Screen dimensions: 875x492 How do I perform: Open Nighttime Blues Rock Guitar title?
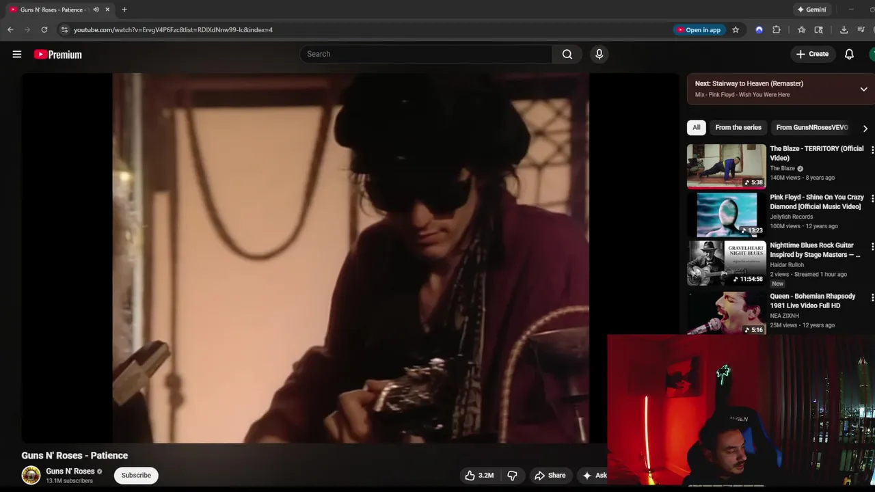(x=815, y=250)
